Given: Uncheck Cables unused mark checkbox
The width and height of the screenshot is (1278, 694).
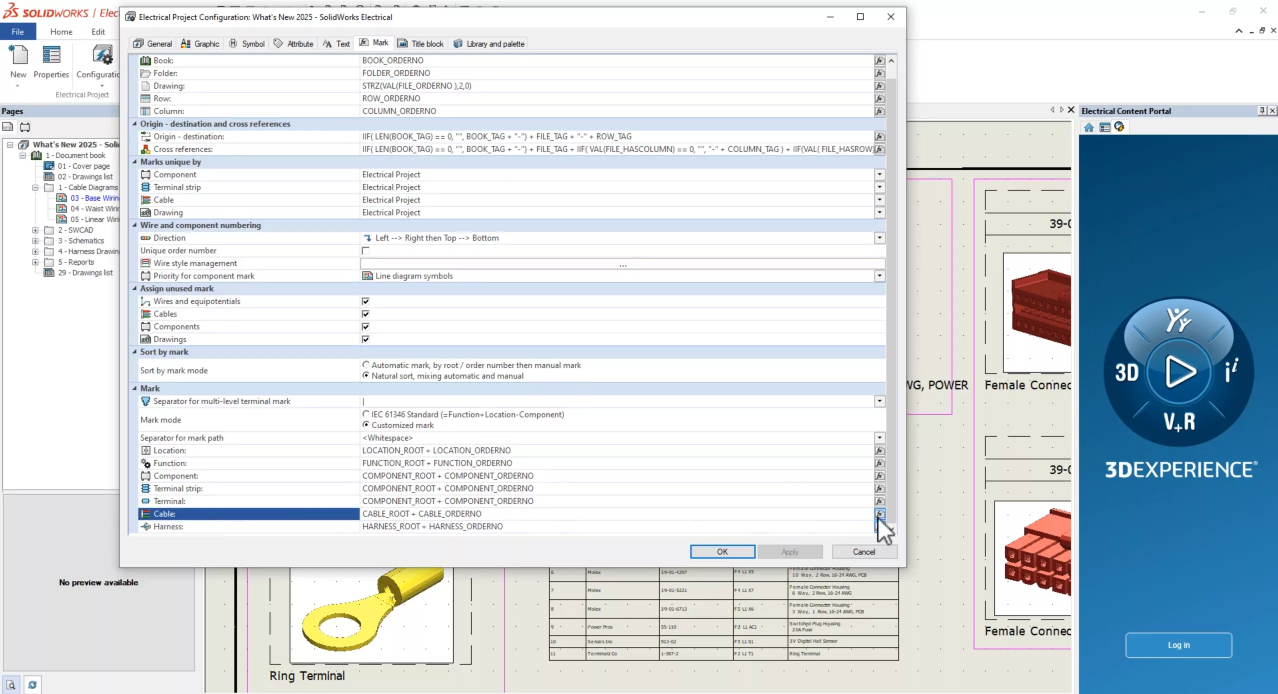Looking at the screenshot, I should (x=365, y=314).
